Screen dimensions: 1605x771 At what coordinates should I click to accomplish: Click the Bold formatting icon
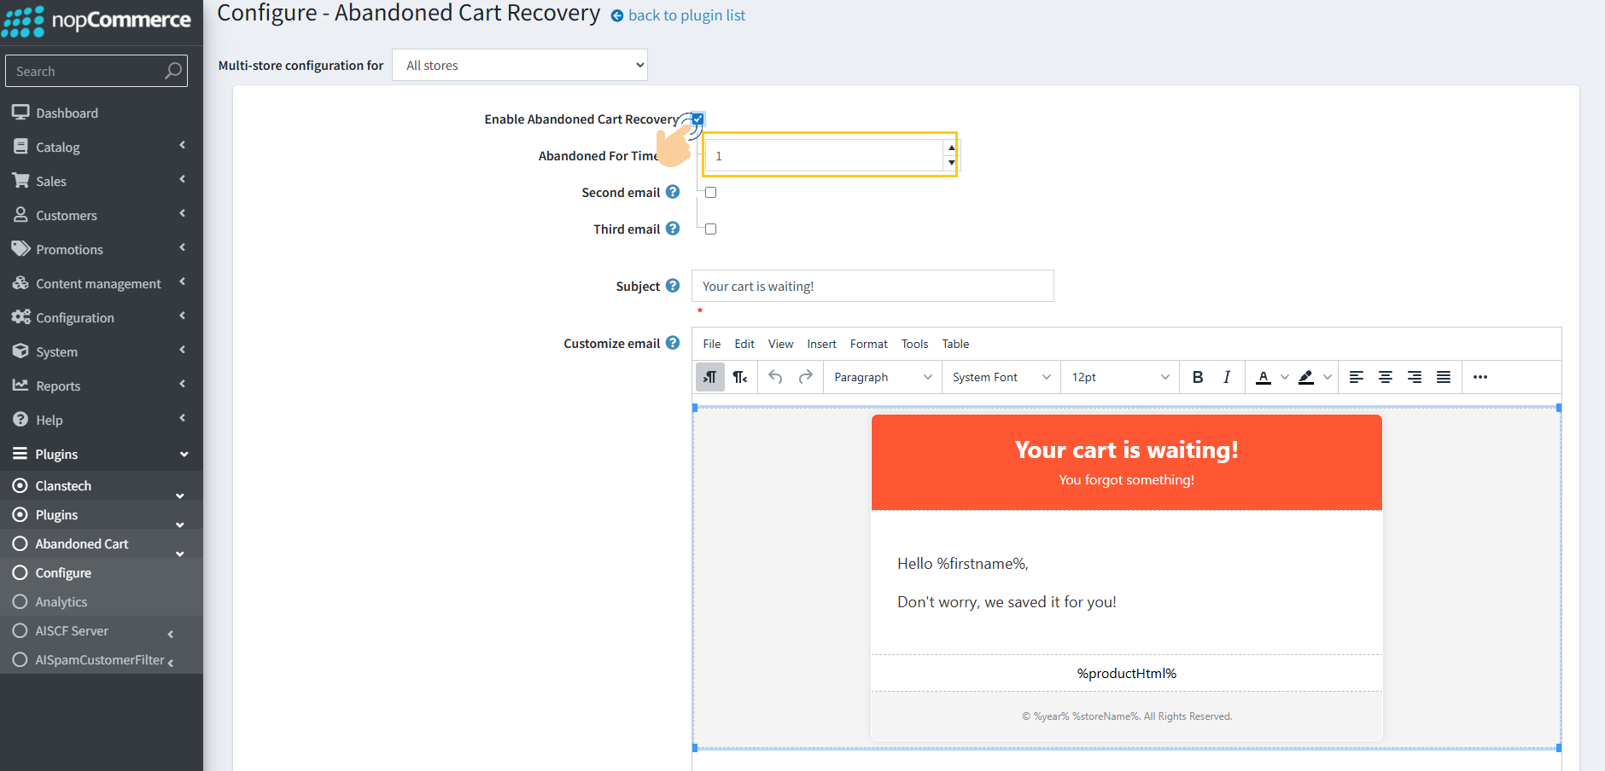pyautogui.click(x=1197, y=377)
